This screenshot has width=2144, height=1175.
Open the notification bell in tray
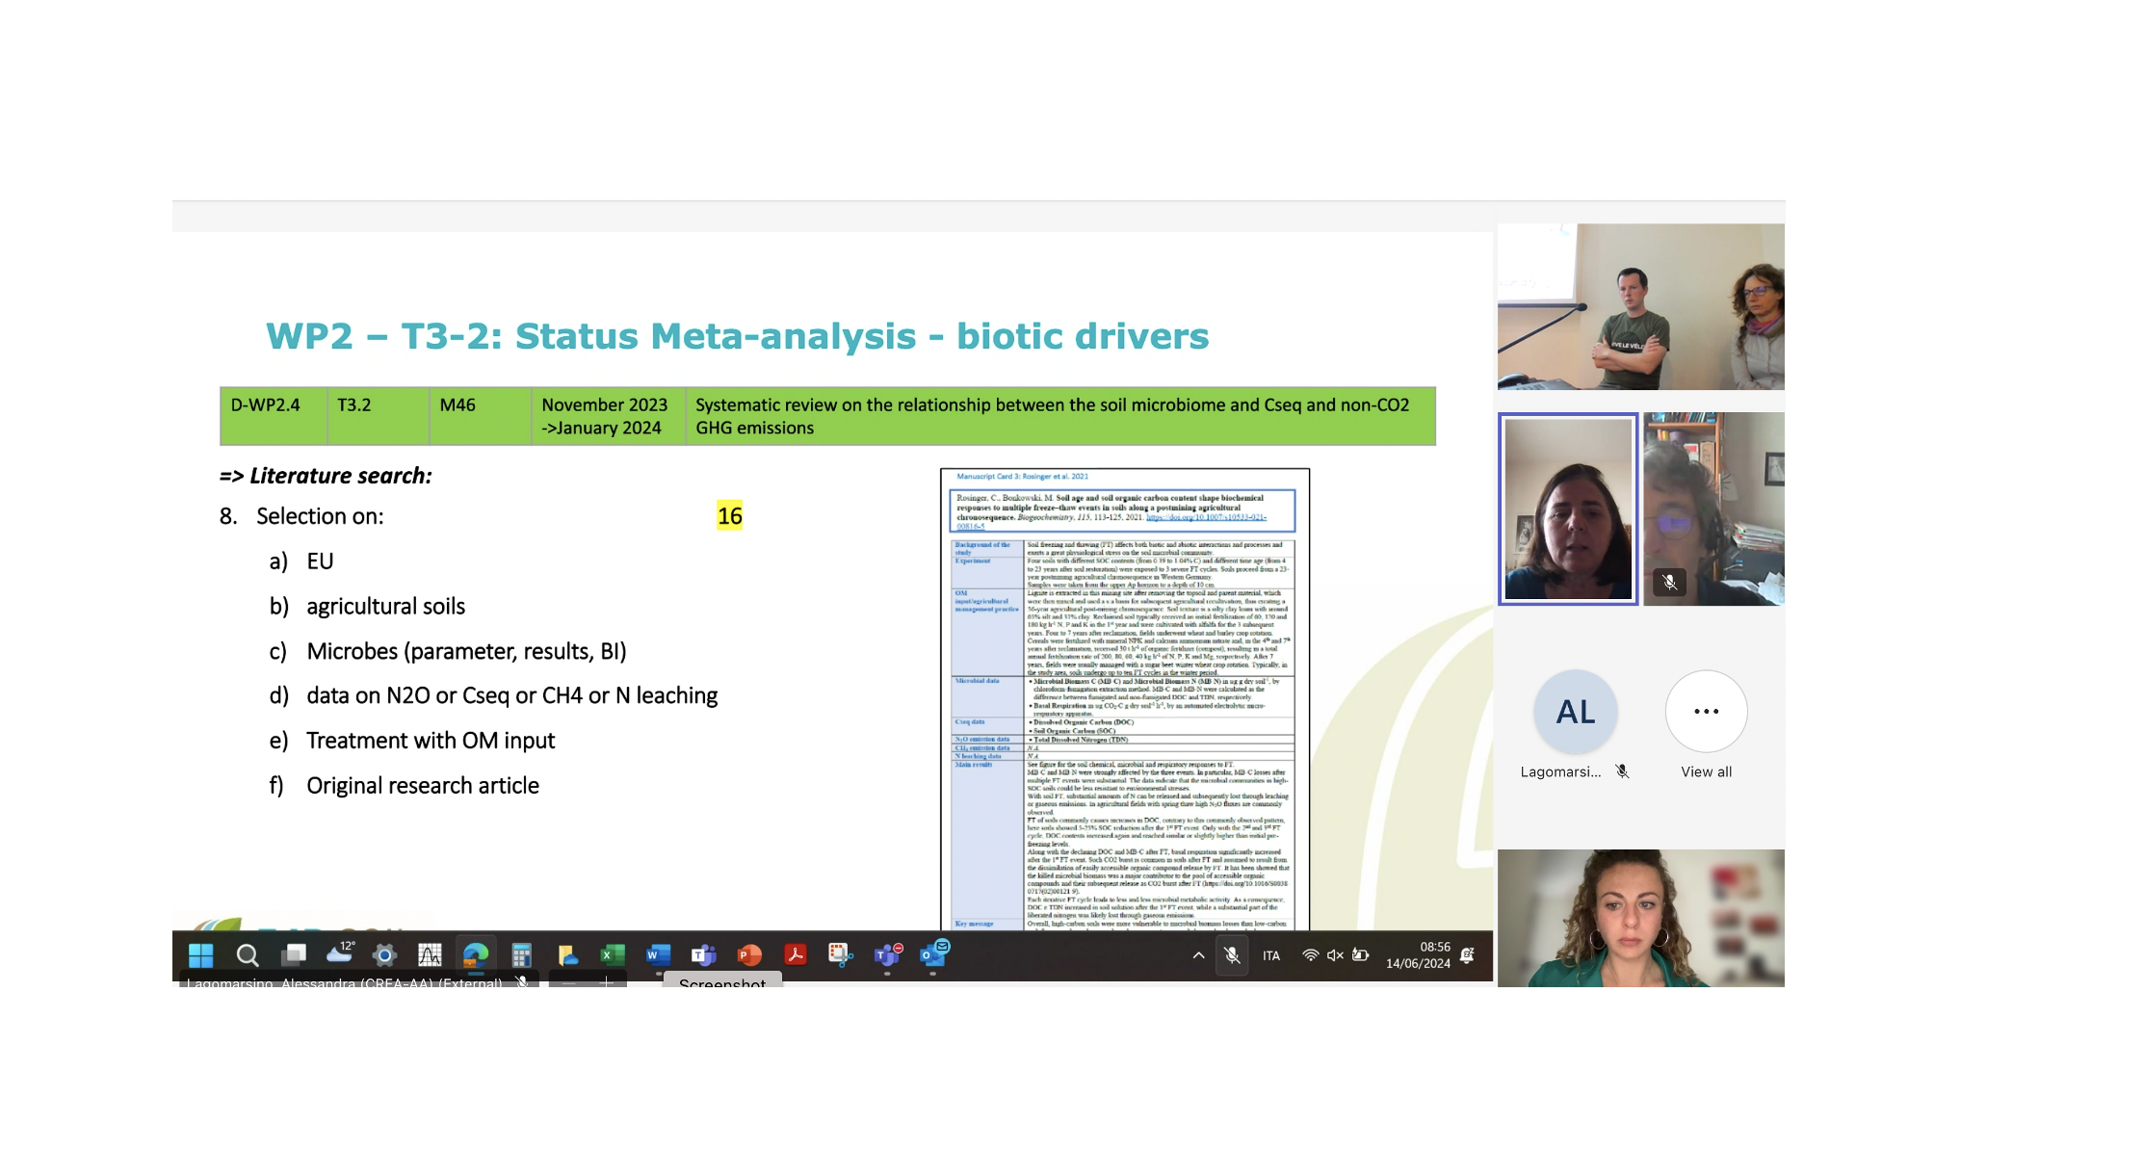tap(1467, 955)
